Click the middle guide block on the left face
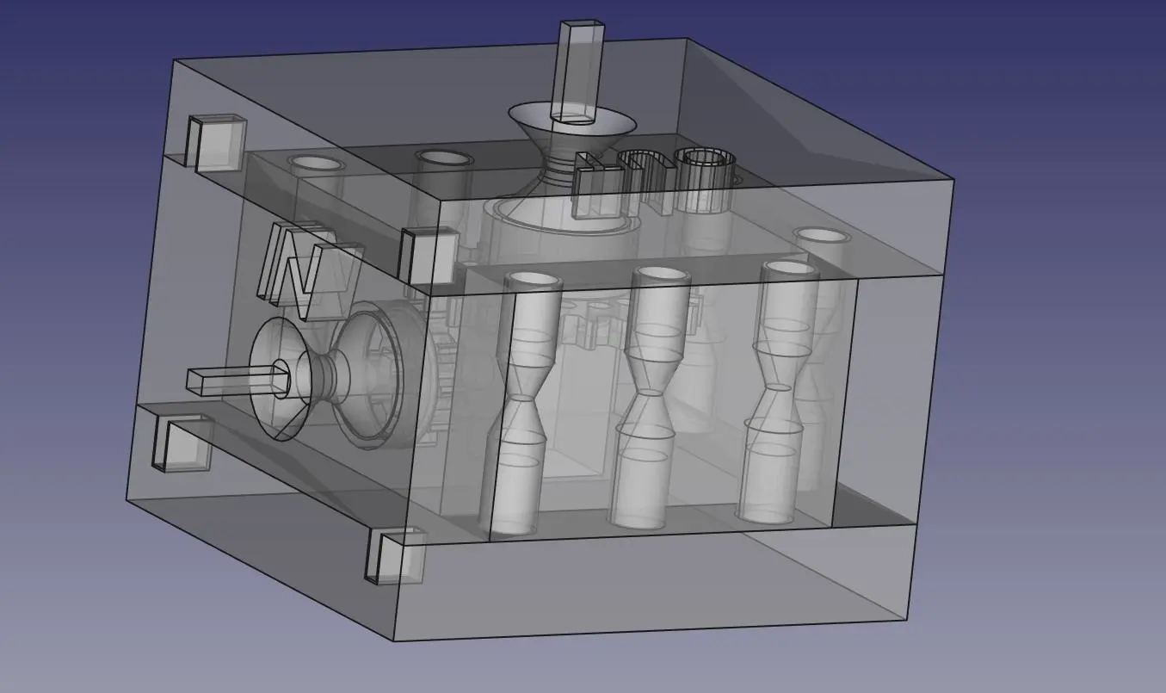 [x=430, y=254]
